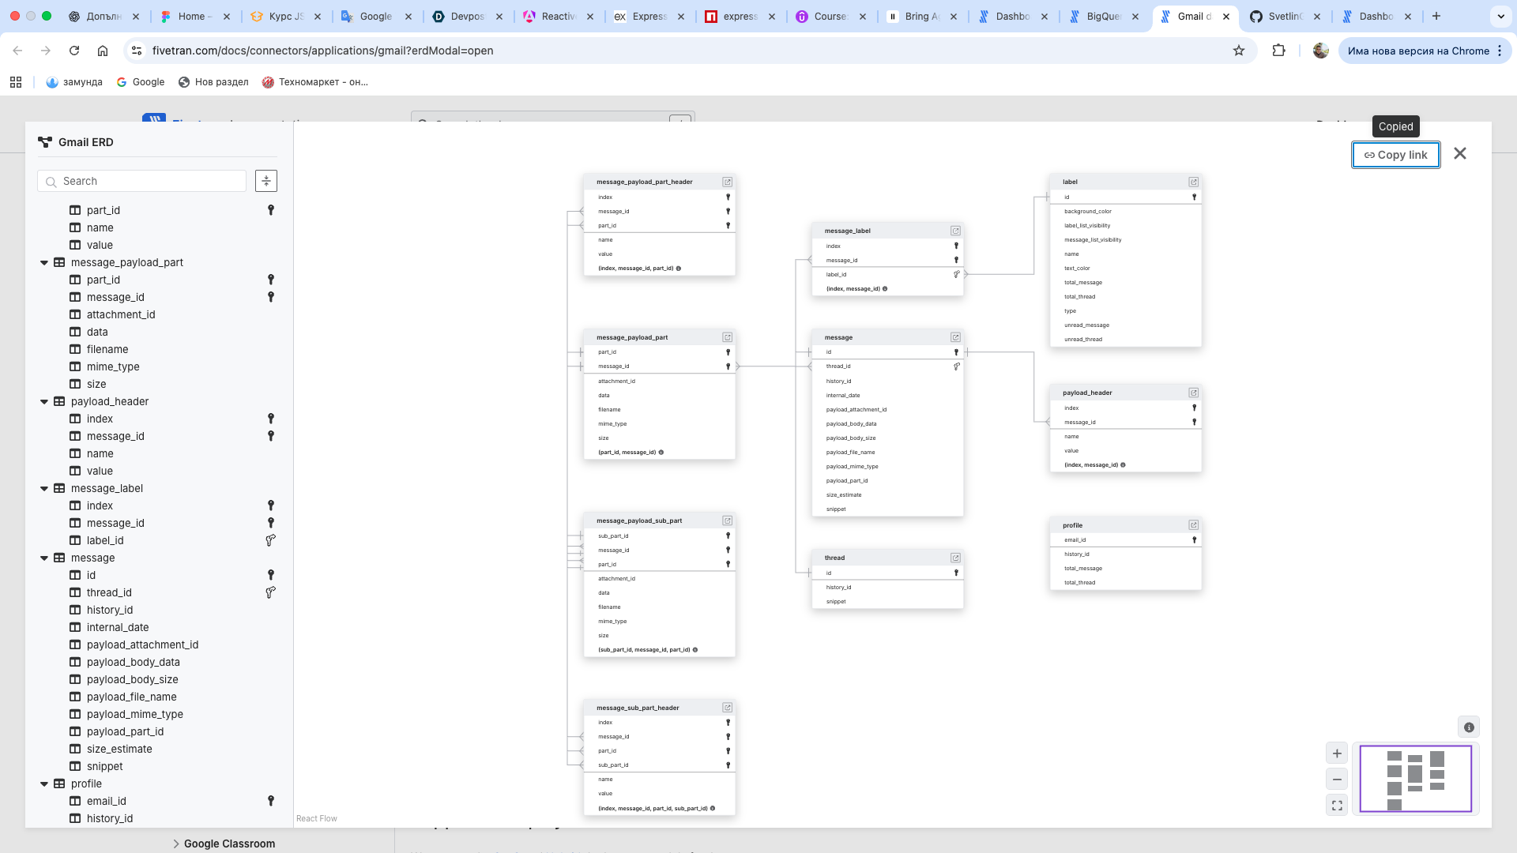Collapse message_payload_part tree node

[44, 263]
